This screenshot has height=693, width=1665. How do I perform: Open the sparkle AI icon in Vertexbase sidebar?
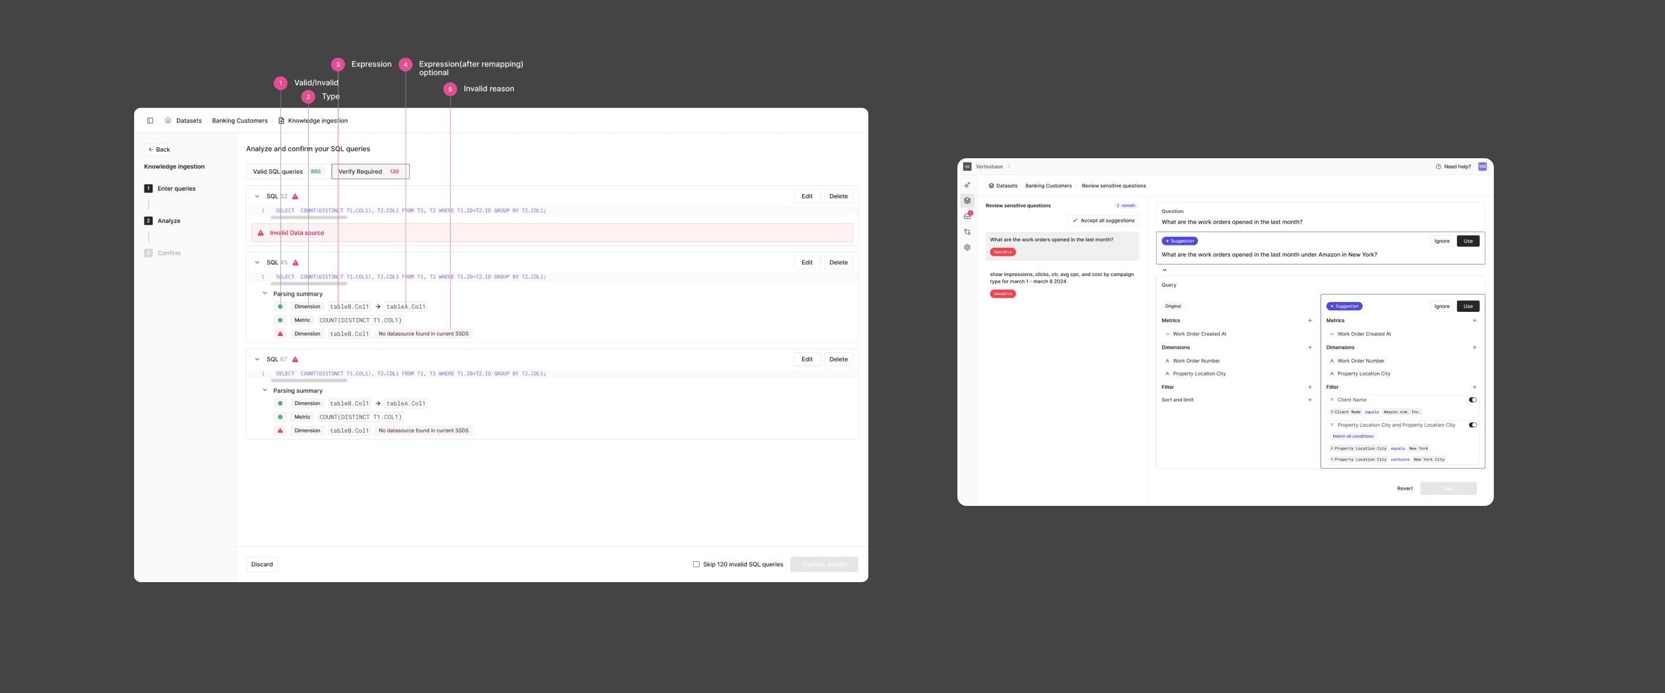tap(967, 185)
